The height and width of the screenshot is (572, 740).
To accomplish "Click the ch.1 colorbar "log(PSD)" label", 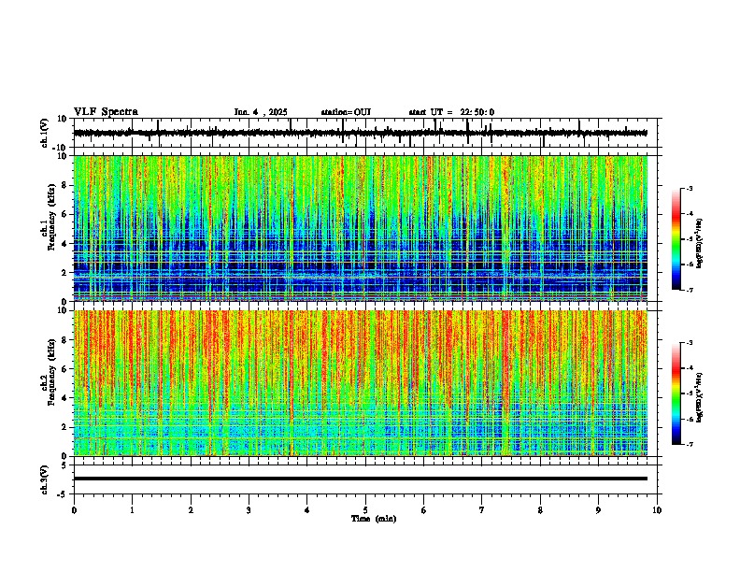I will tap(700, 244).
